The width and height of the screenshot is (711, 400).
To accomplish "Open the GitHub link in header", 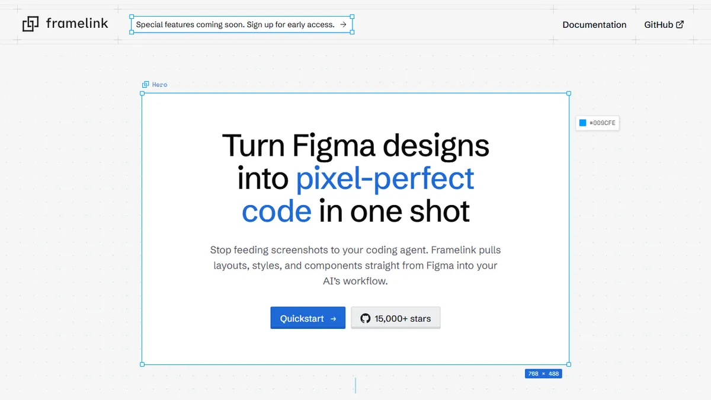I will coord(664,25).
